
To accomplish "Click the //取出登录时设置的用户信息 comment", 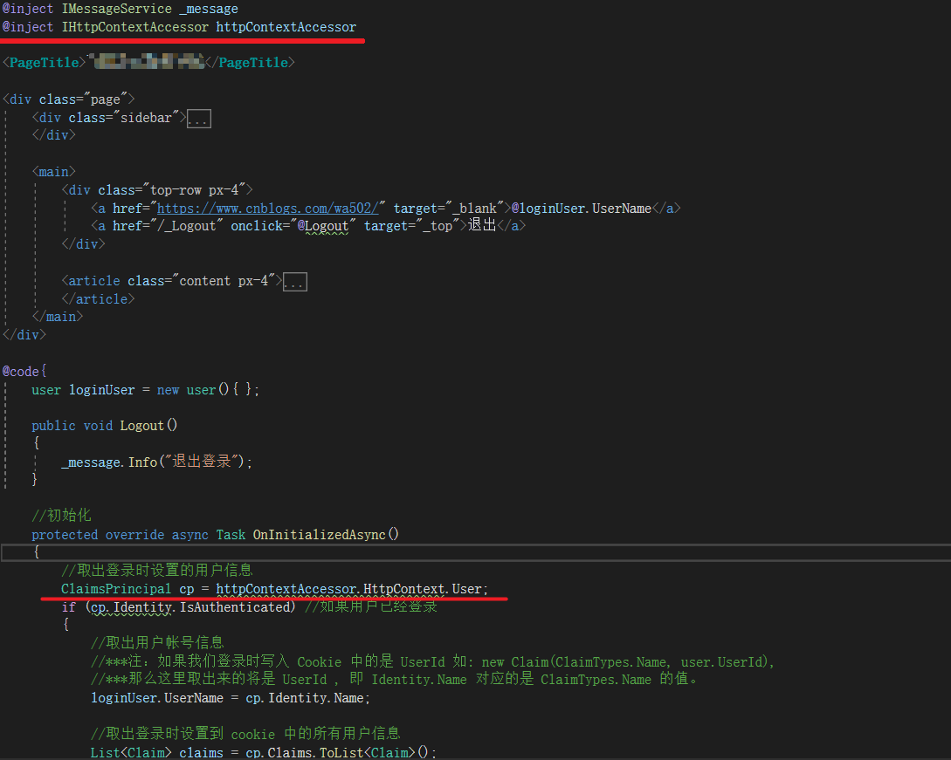I will pyautogui.click(x=157, y=571).
